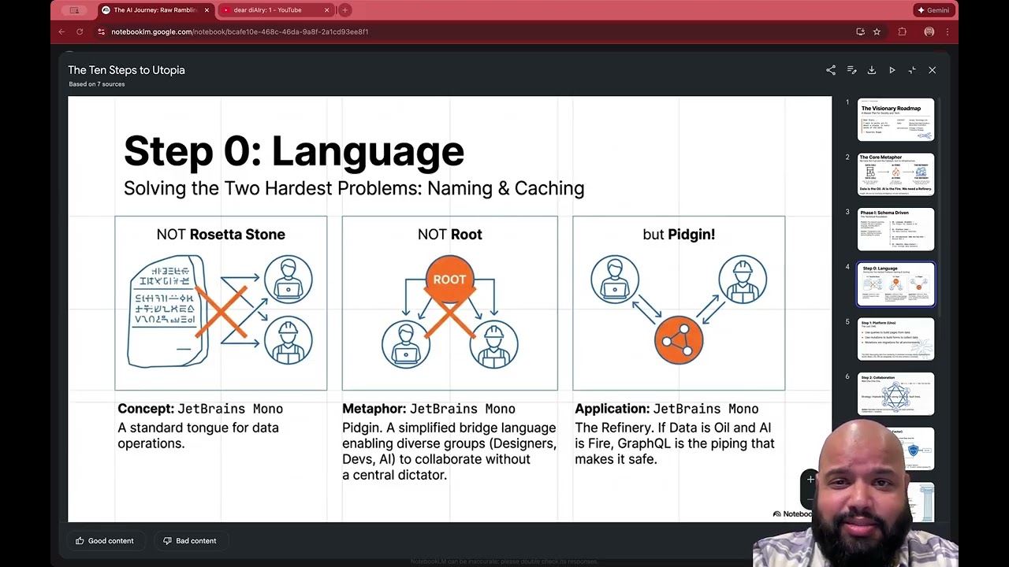Click the 'NOT Root' panel heading
This screenshot has height=567, width=1009.
tap(449, 234)
